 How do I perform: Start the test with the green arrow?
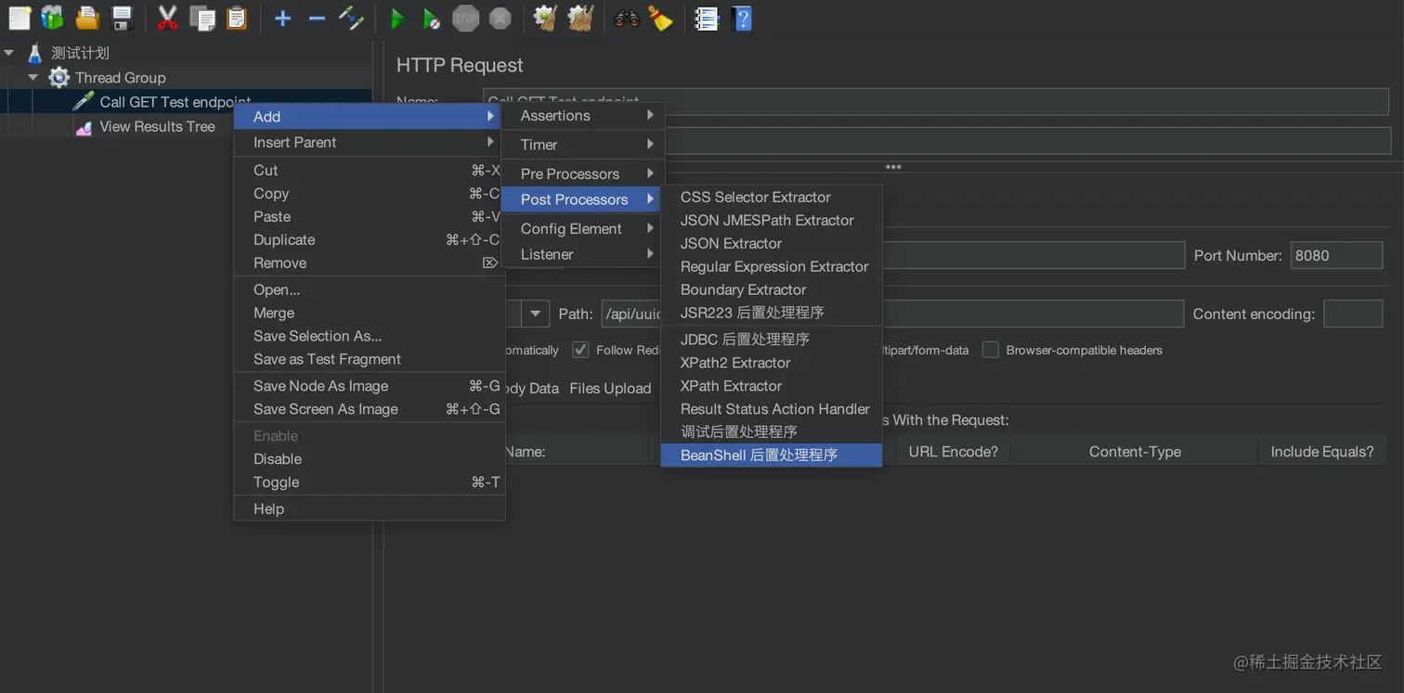pyautogui.click(x=397, y=18)
